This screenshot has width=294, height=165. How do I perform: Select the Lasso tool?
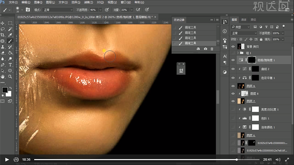[3, 29]
